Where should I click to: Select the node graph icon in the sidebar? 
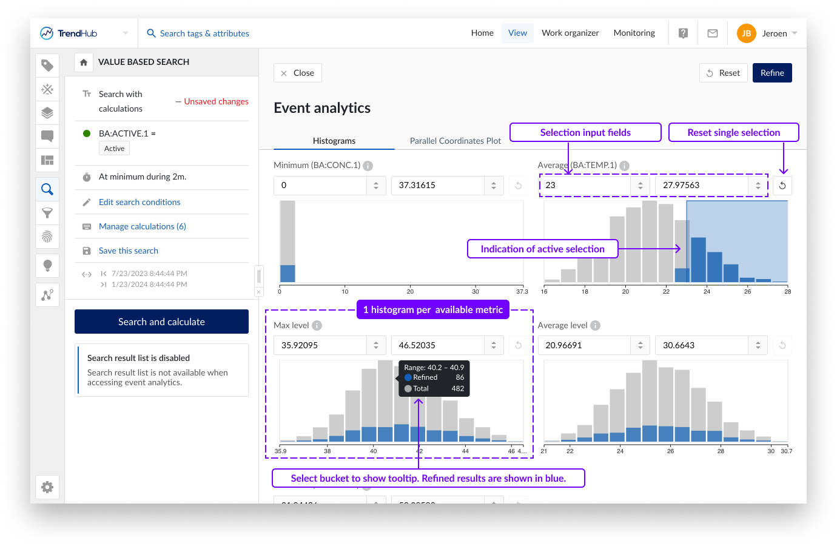[47, 295]
